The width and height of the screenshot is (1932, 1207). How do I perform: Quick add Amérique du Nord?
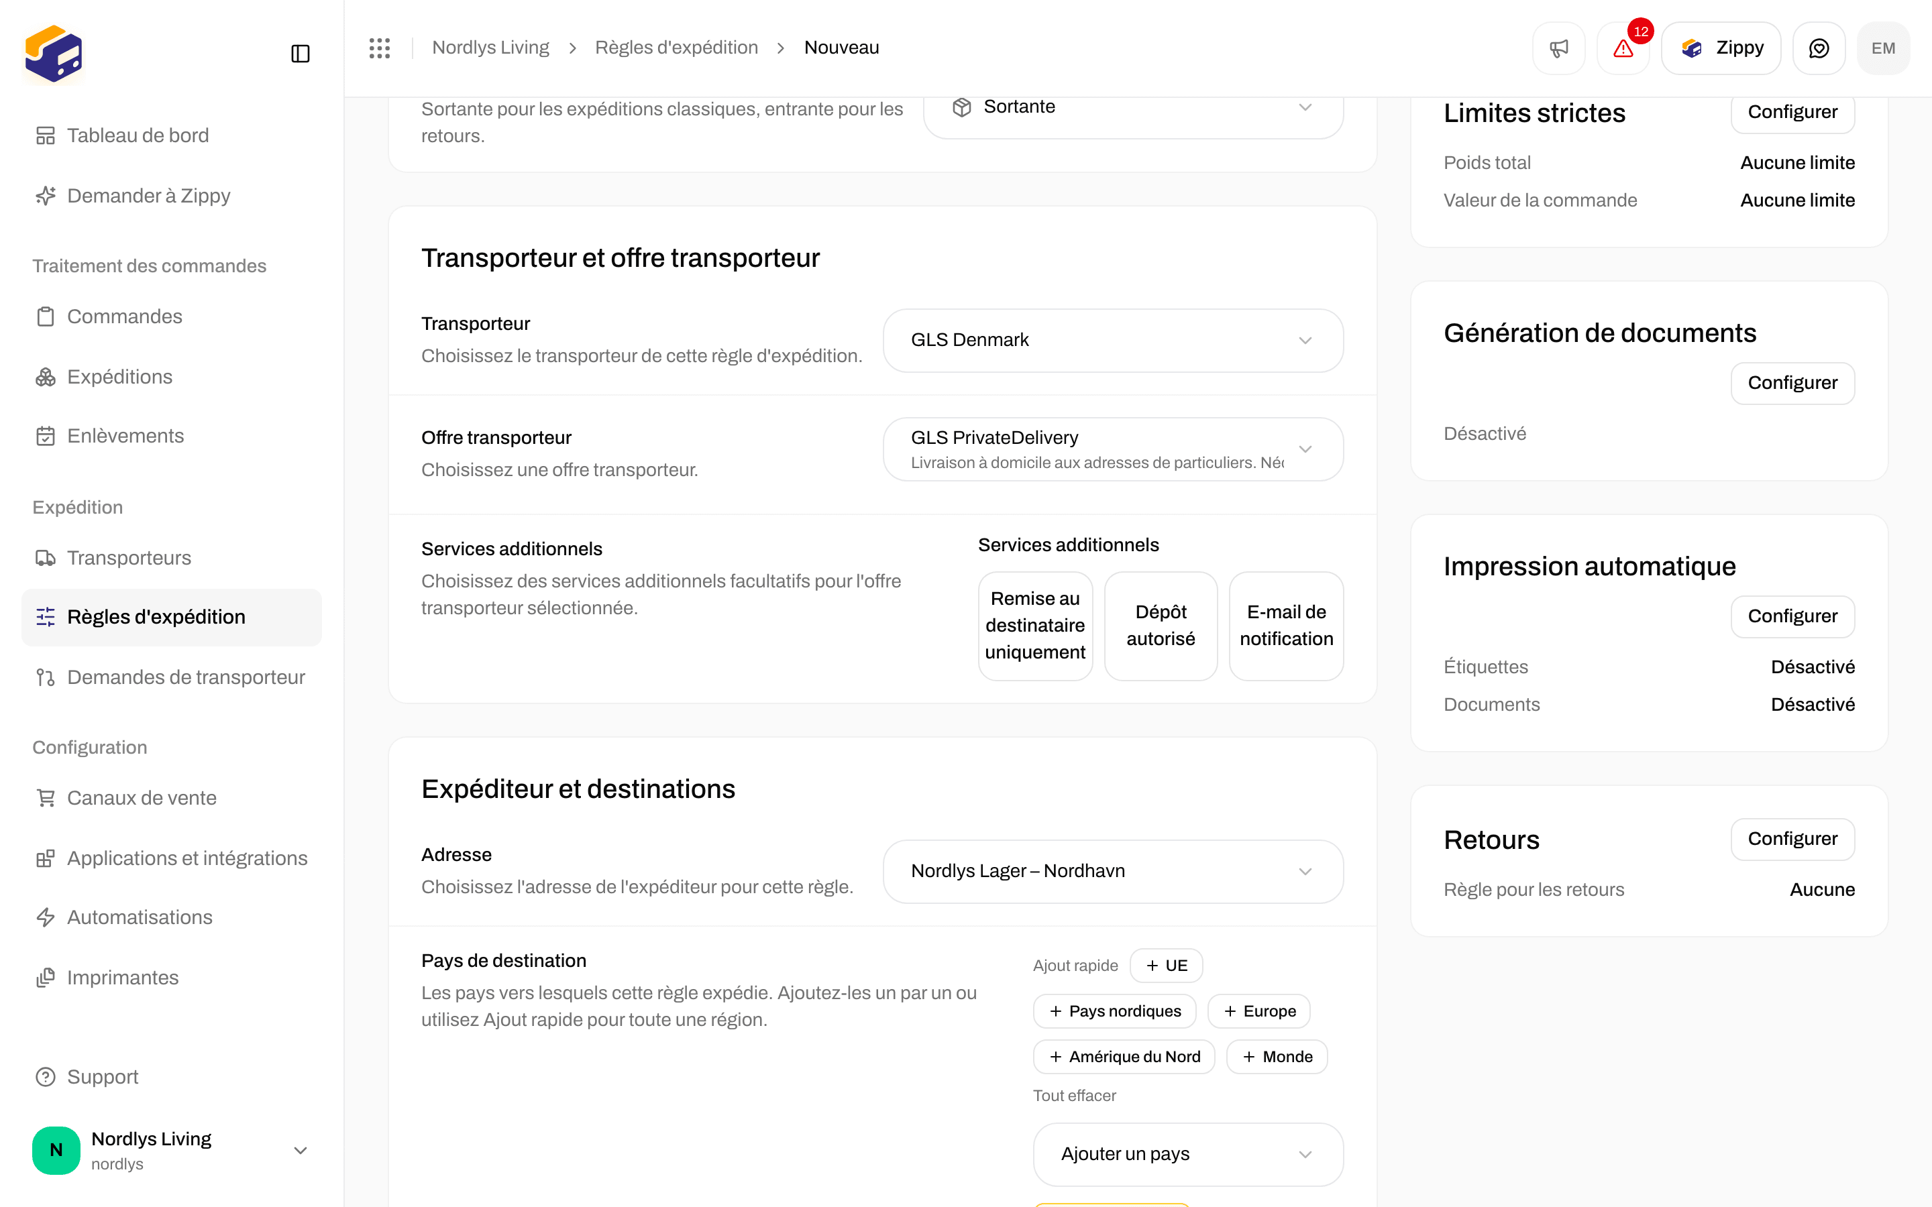click(x=1124, y=1057)
